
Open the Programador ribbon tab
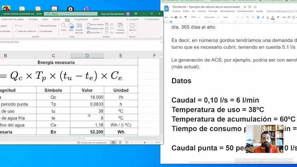click(x=81, y=19)
